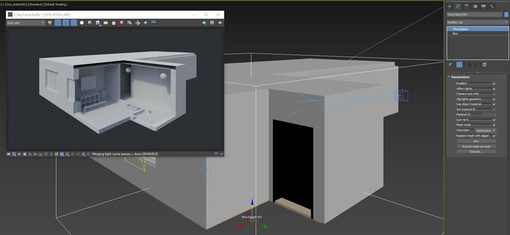The height and width of the screenshot is (235, 510).
Task: Open the Modifier List dropdown
Action: coord(476,22)
